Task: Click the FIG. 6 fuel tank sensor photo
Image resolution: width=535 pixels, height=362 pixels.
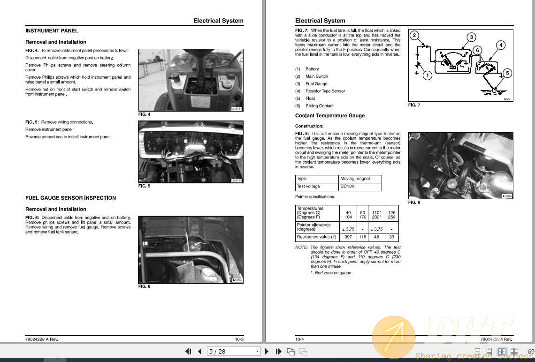Action: [x=191, y=249]
